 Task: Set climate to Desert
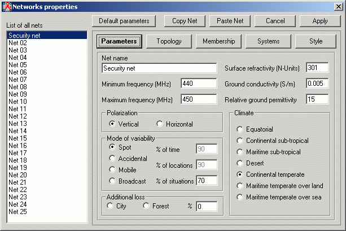coord(240,163)
